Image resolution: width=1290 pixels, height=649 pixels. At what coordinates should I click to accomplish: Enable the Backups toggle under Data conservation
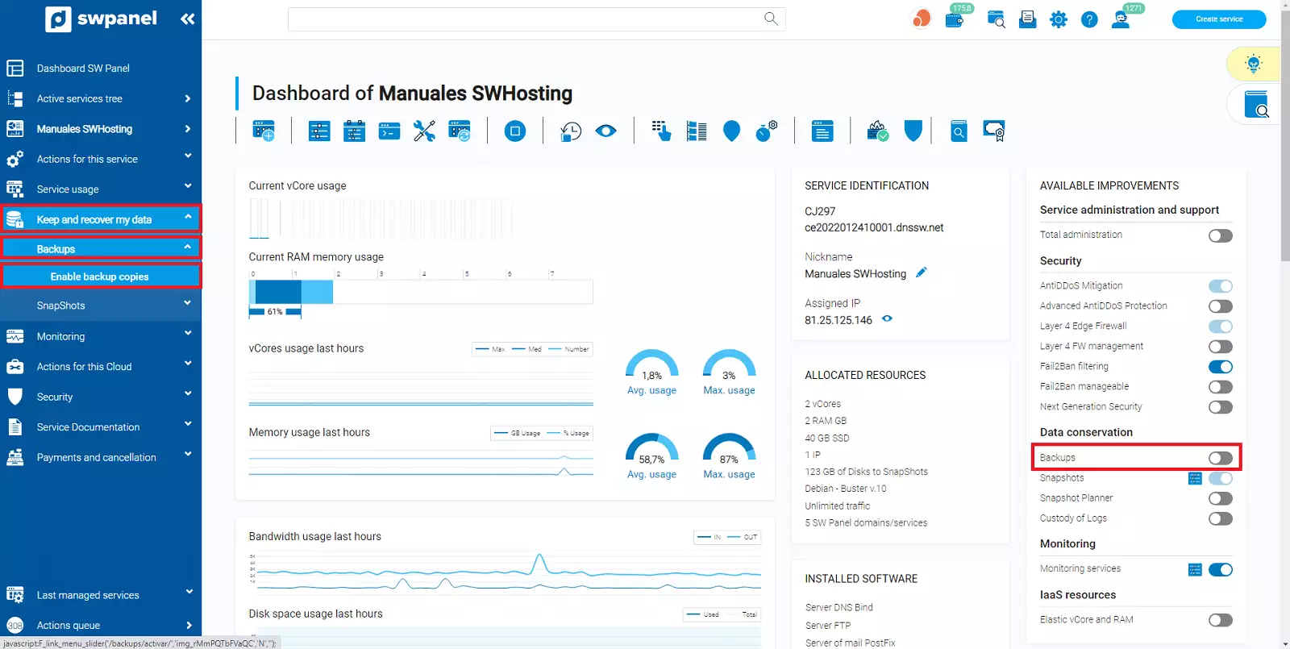click(x=1220, y=458)
